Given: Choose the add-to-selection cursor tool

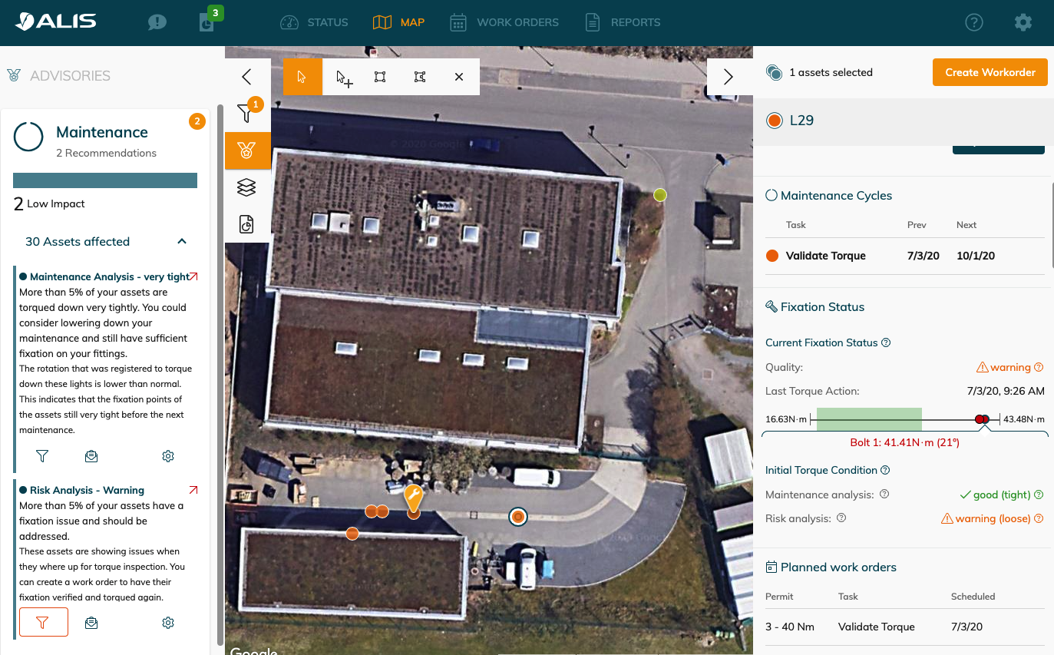Looking at the screenshot, I should click(344, 78).
